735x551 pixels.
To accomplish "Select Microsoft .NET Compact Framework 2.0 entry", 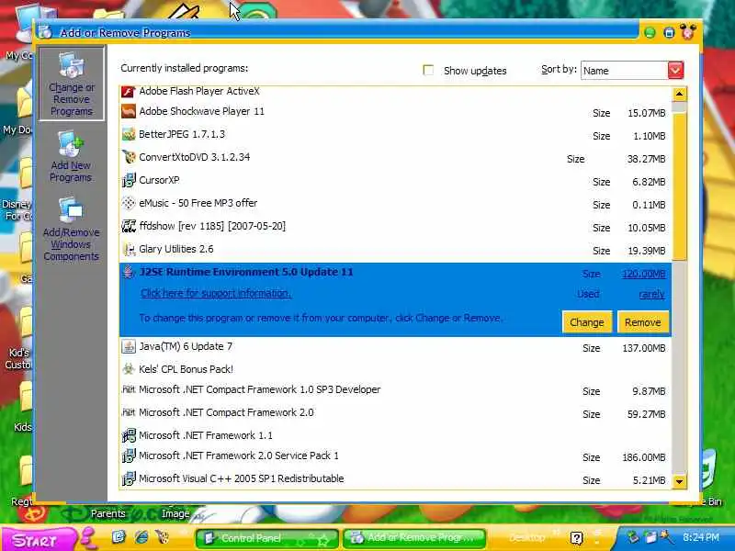I will [x=396, y=412].
